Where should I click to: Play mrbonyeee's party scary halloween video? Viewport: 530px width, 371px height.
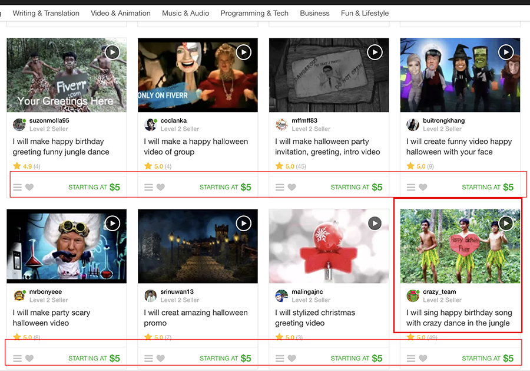click(x=112, y=224)
